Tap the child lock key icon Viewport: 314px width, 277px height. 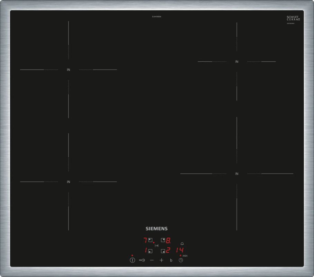click(x=142, y=260)
